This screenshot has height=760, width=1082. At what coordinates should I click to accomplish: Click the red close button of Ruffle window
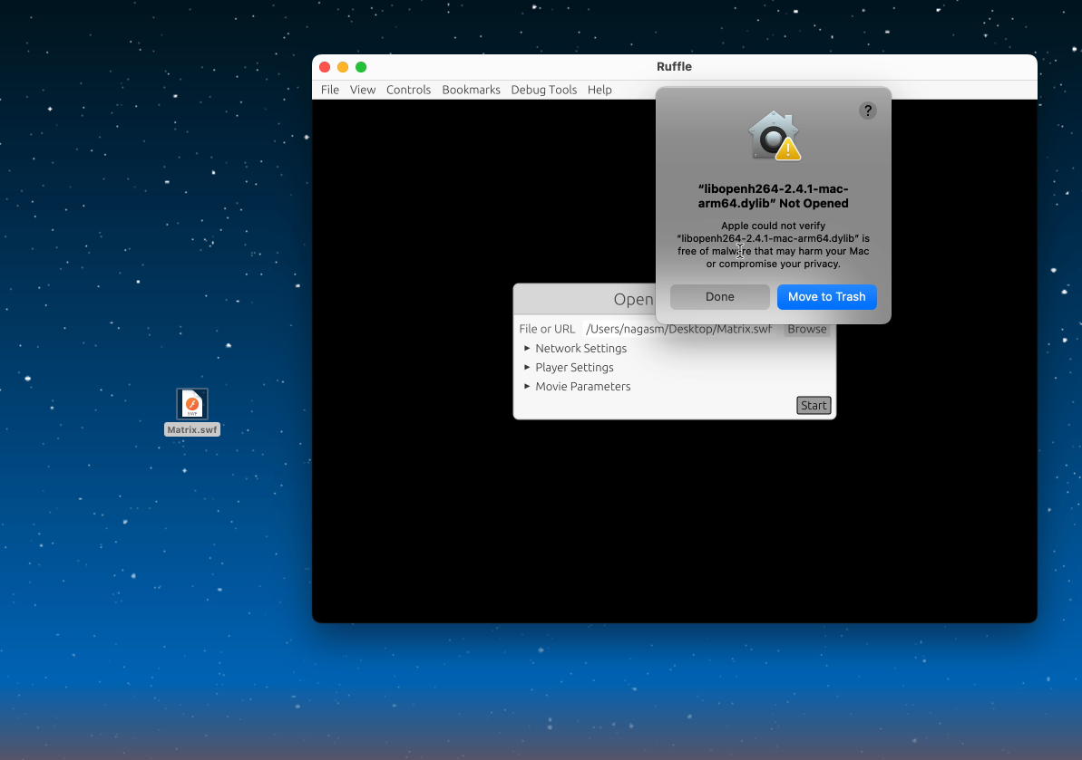pyautogui.click(x=325, y=67)
